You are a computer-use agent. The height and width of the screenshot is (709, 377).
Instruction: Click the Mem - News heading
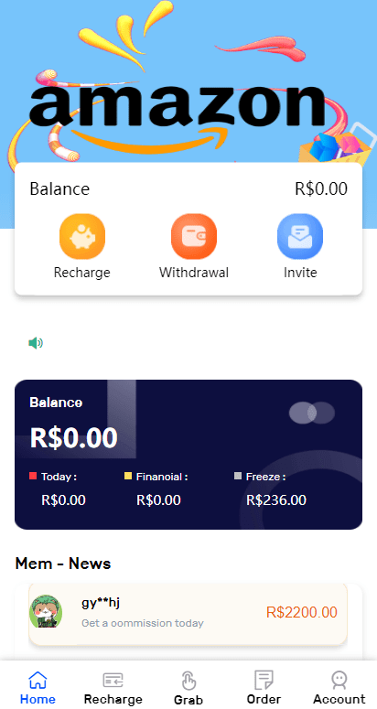click(x=63, y=564)
